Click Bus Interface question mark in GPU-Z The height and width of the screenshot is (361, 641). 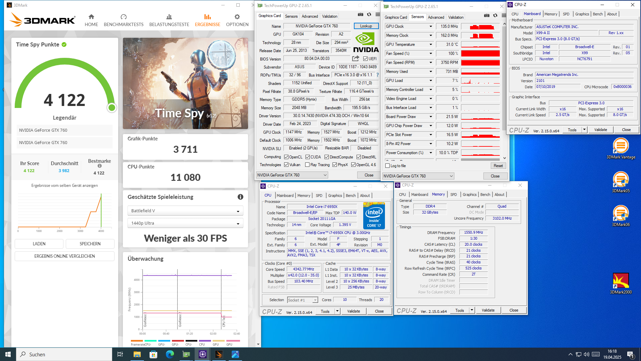click(378, 75)
